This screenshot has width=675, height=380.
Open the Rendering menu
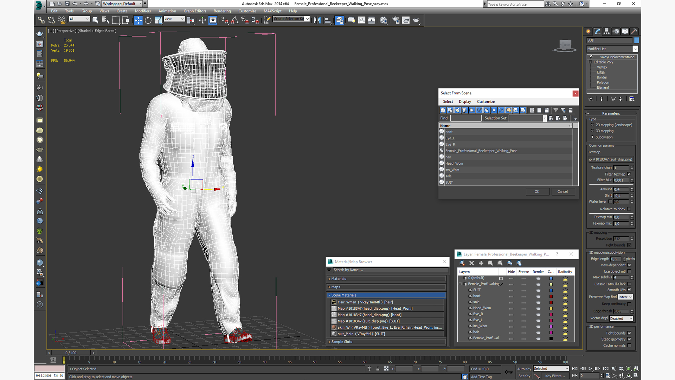click(x=222, y=11)
